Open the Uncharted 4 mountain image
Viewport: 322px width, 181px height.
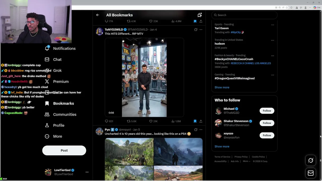(178, 152)
